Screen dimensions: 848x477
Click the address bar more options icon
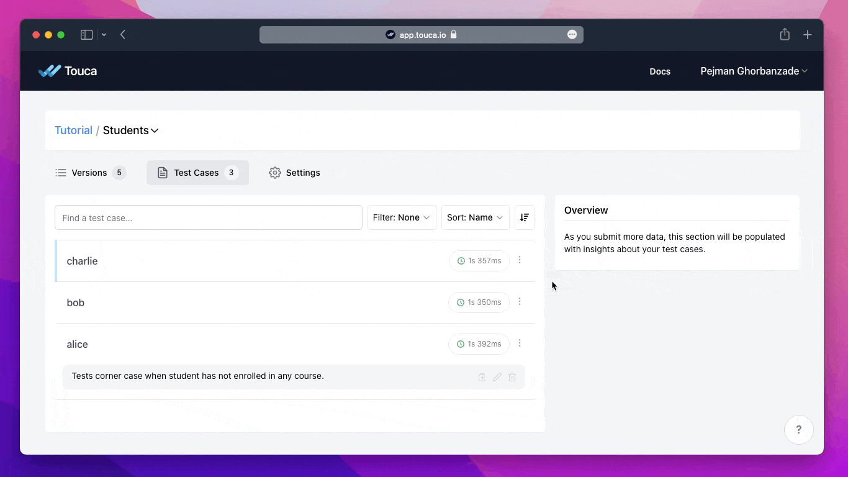point(572,35)
